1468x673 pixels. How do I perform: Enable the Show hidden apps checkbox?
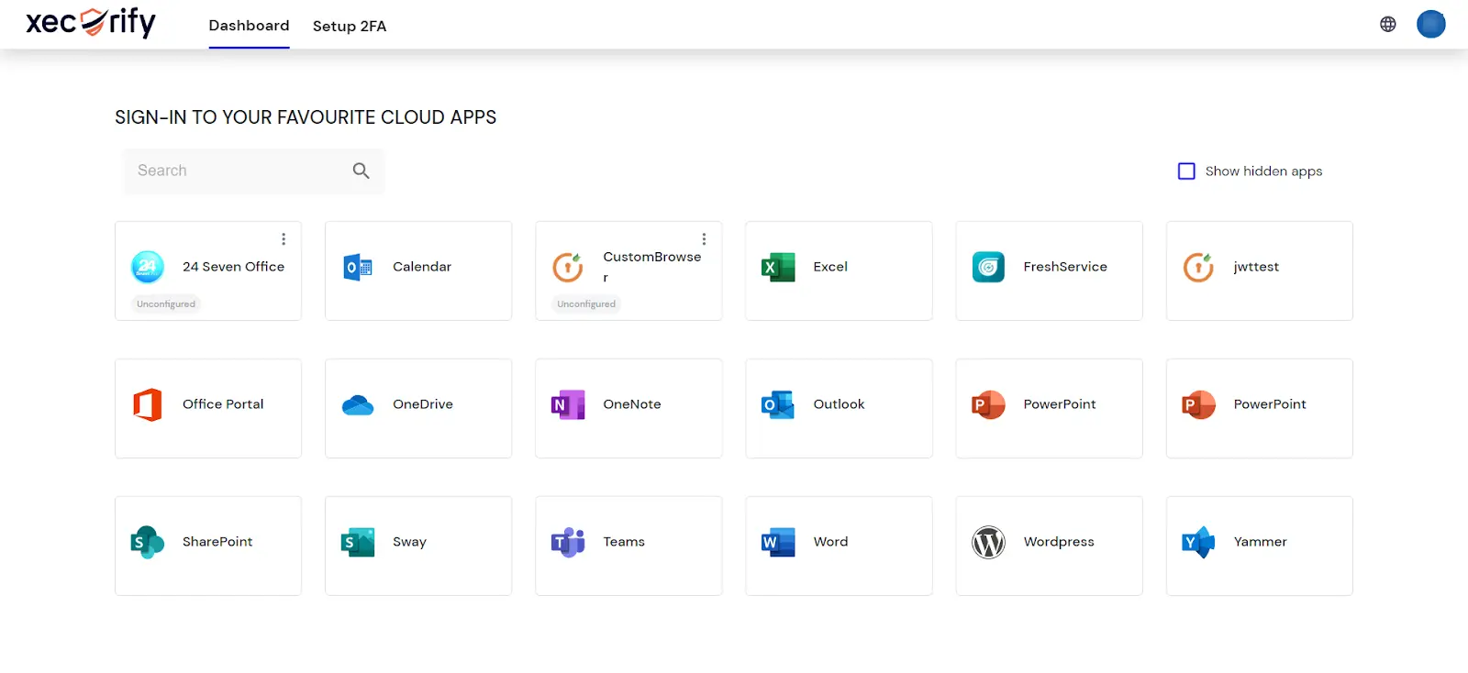(1186, 171)
